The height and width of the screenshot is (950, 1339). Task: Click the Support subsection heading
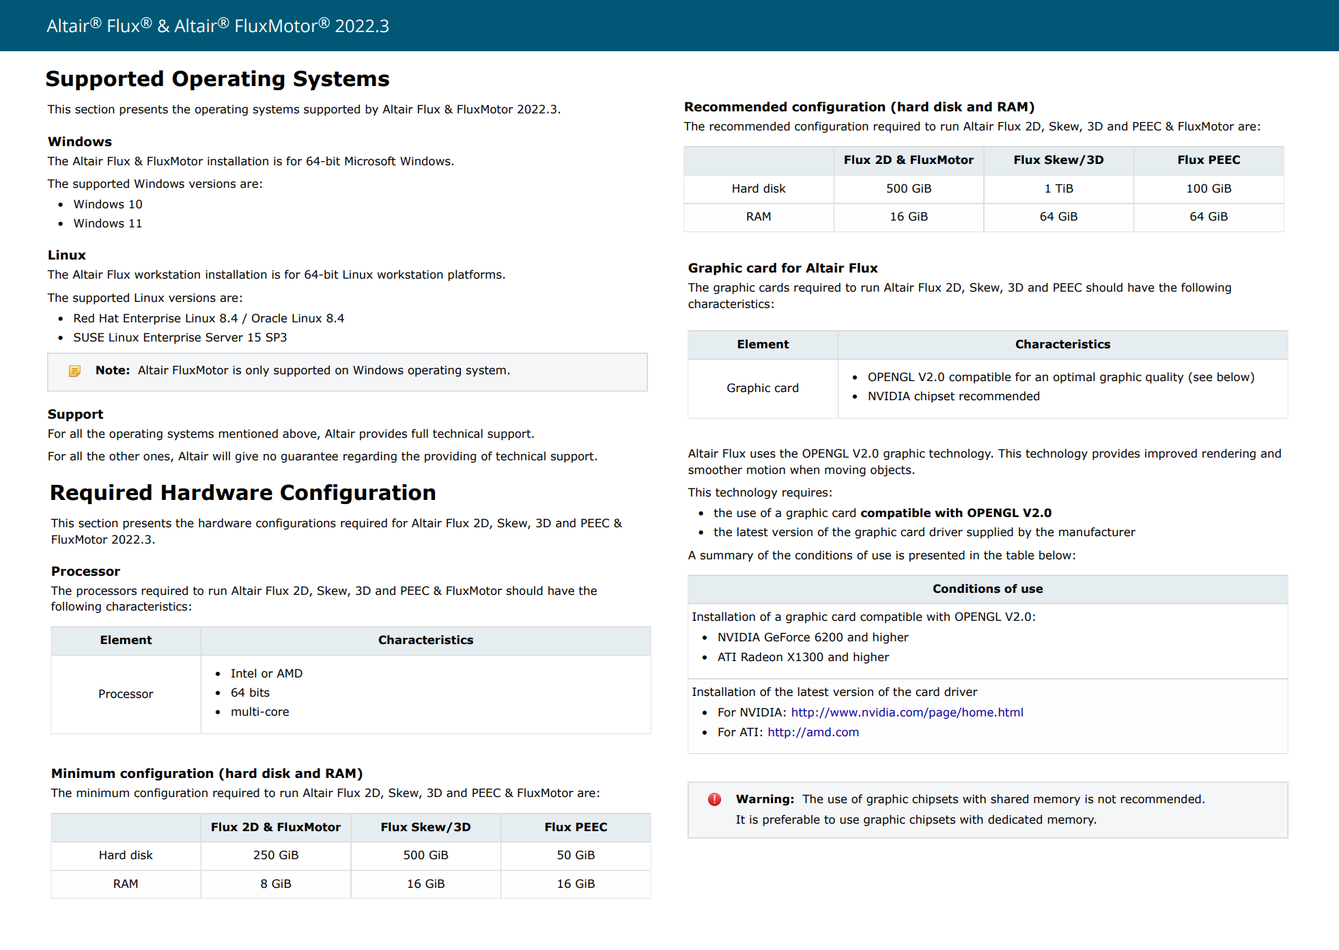(x=75, y=414)
